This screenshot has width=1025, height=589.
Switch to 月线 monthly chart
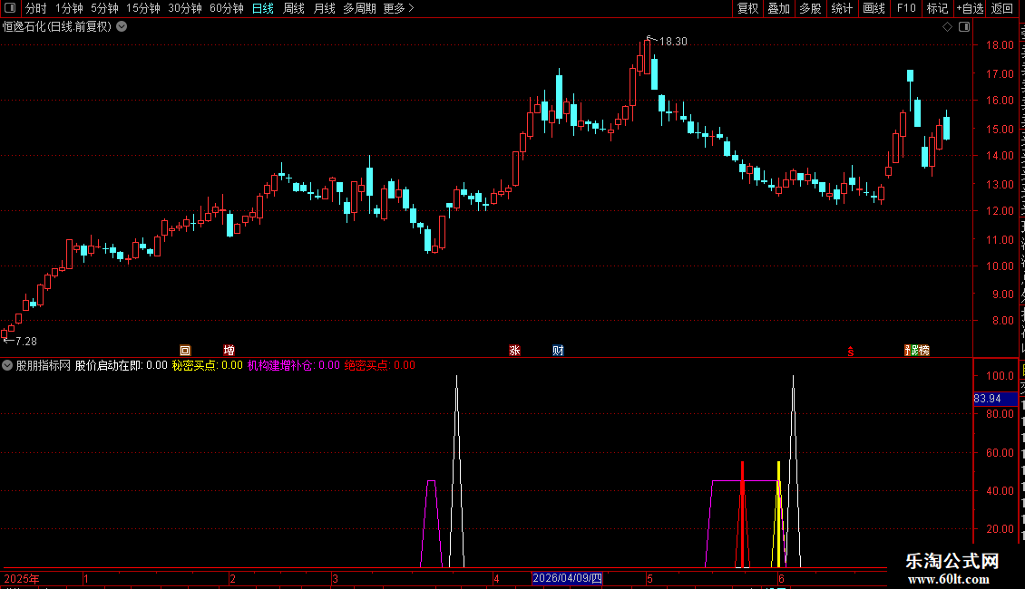tap(324, 8)
